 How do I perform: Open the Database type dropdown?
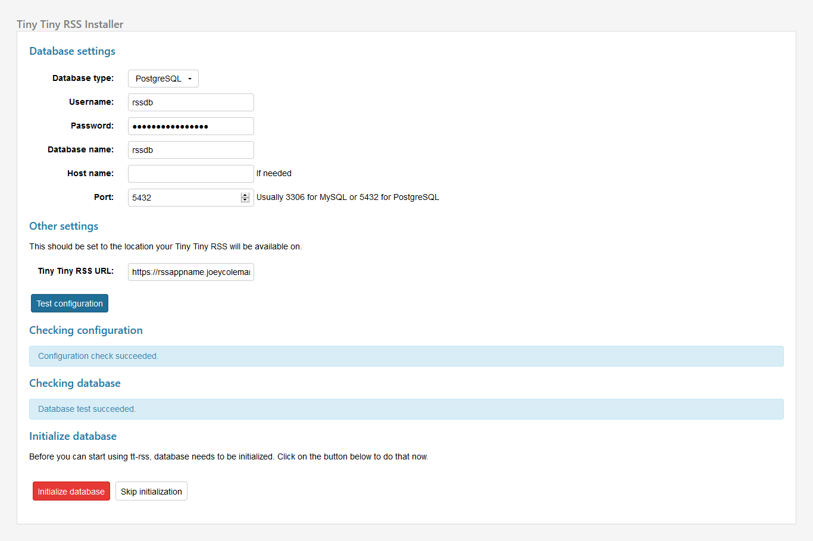(163, 79)
